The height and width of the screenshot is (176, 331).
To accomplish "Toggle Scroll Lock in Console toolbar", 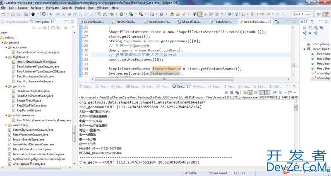I will click(x=250, y=92).
